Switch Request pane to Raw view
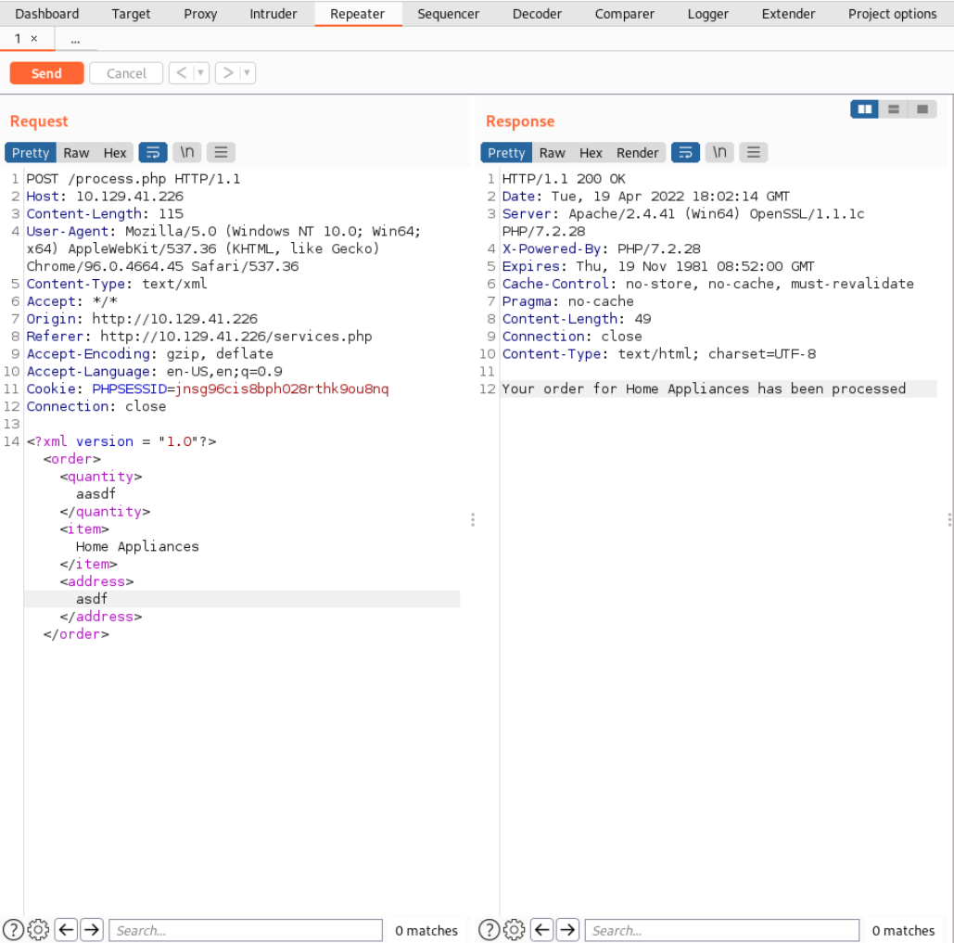 tap(76, 153)
